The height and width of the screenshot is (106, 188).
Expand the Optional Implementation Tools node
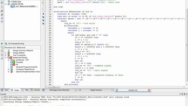pos(9,72)
